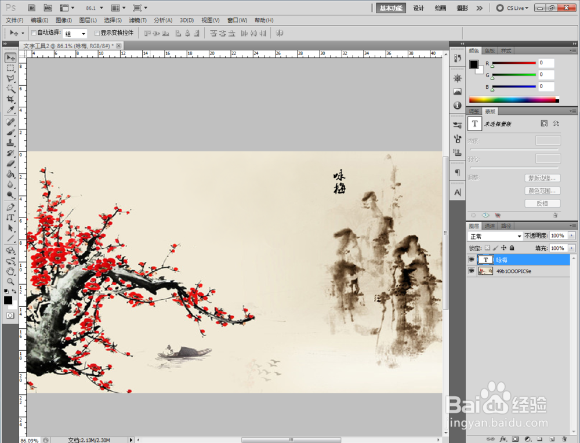Select the Clone Stamp tool
The image size is (580, 443).
pyautogui.click(x=10, y=143)
